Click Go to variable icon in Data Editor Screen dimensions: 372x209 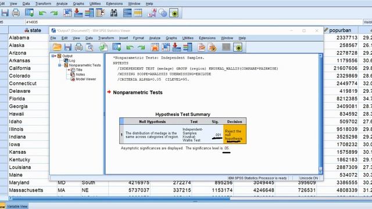pyautogui.click(x=78, y=13)
